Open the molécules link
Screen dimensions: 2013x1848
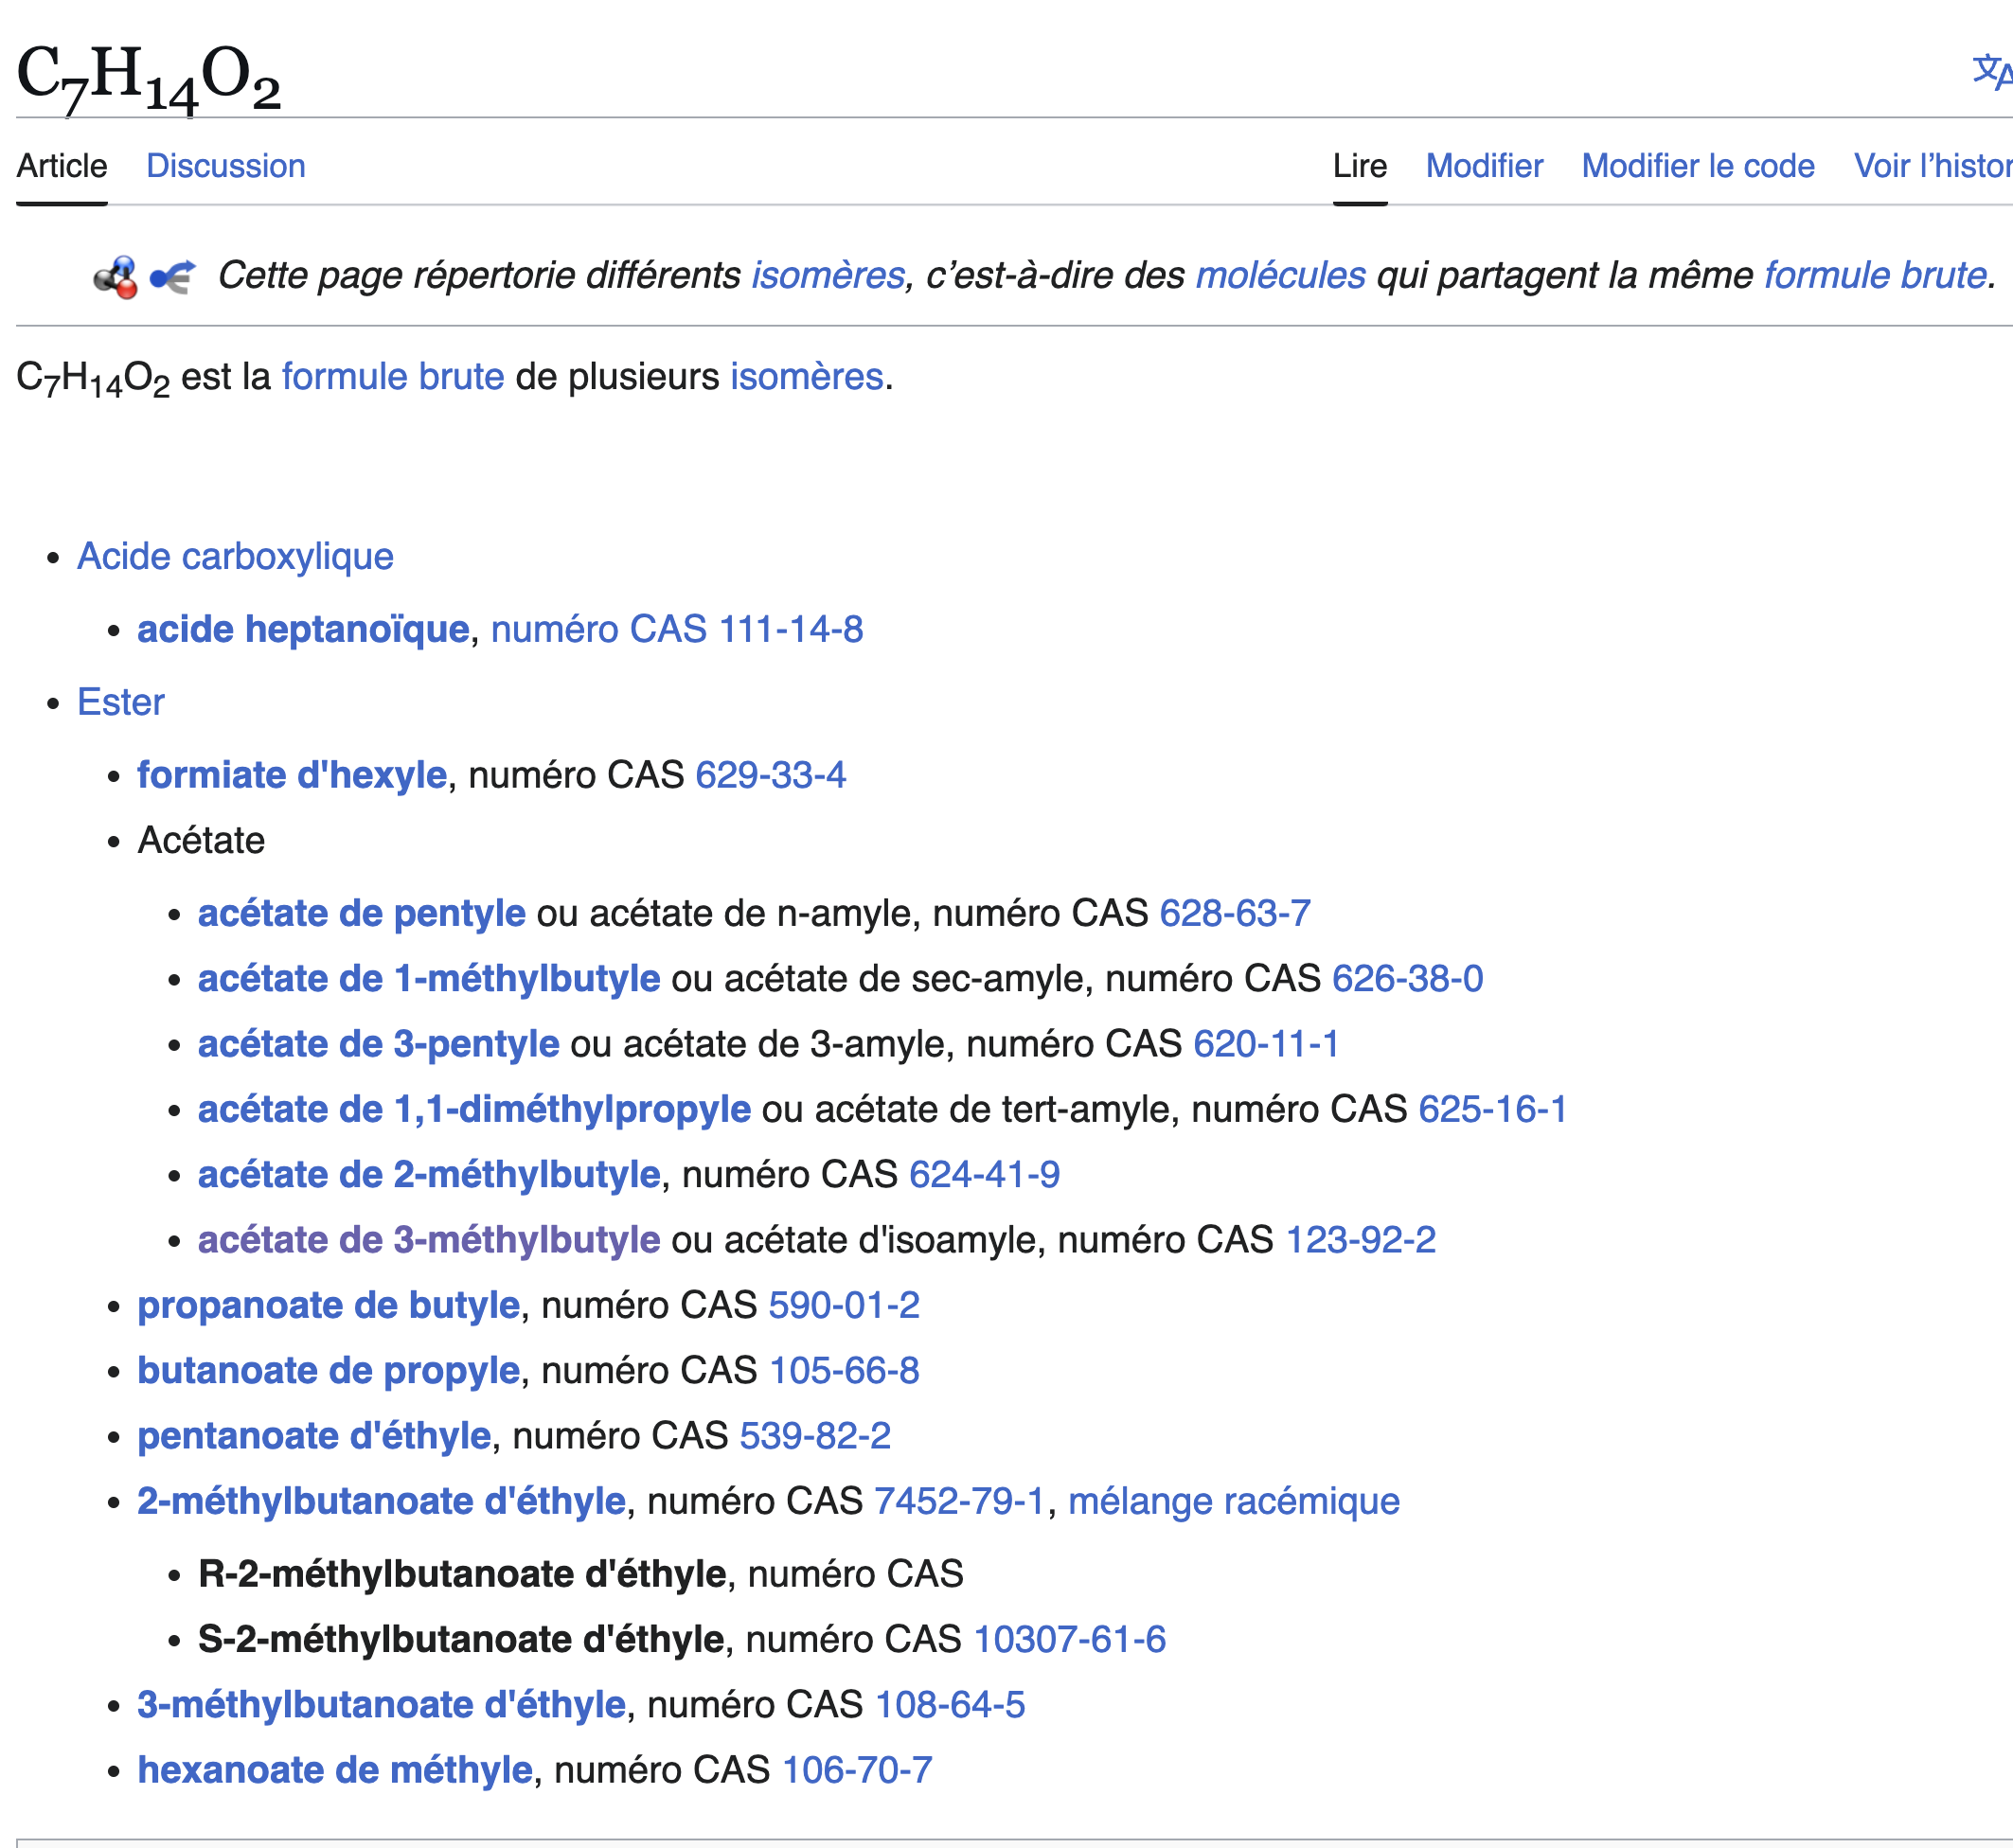(1280, 275)
